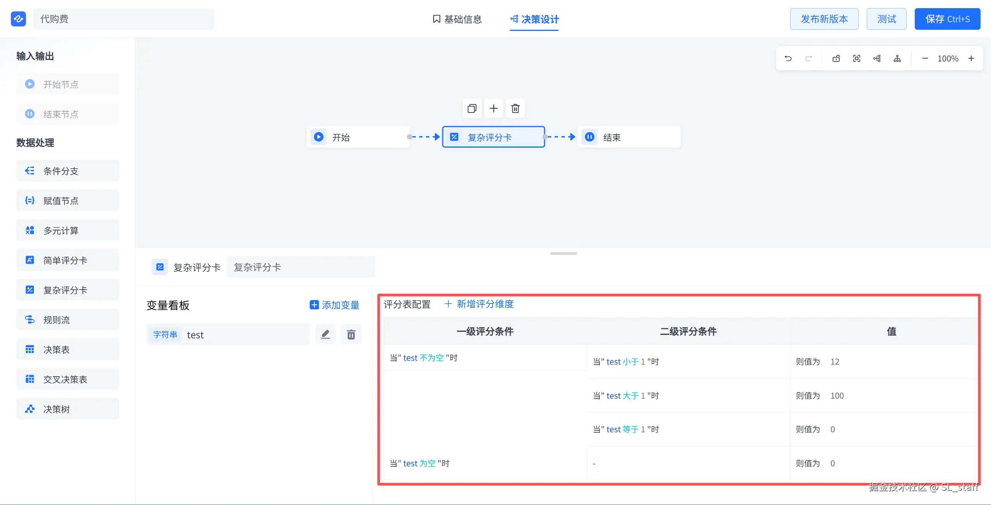Apply horizontal layout icon in canvas toolbar
This screenshot has width=991, height=505.
click(x=877, y=58)
